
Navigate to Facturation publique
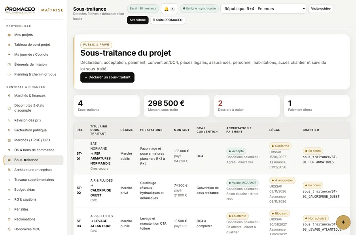tap(34, 130)
